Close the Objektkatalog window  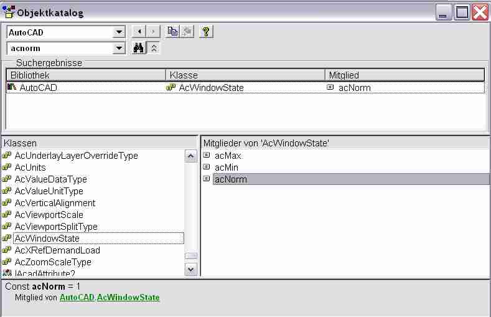click(480, 12)
